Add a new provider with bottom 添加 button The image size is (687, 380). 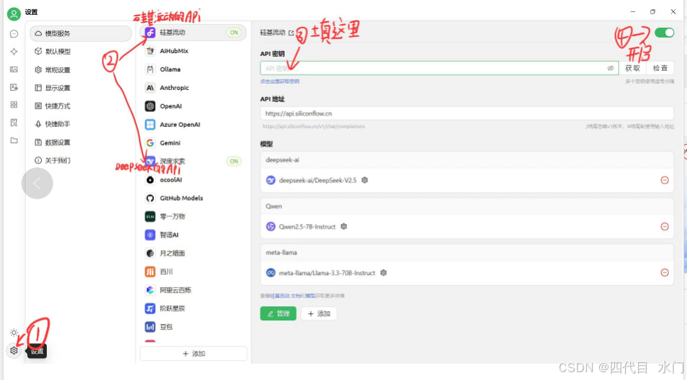193,353
